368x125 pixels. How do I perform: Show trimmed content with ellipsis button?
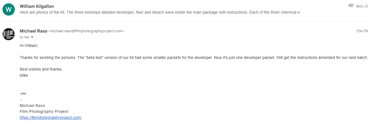23,94
